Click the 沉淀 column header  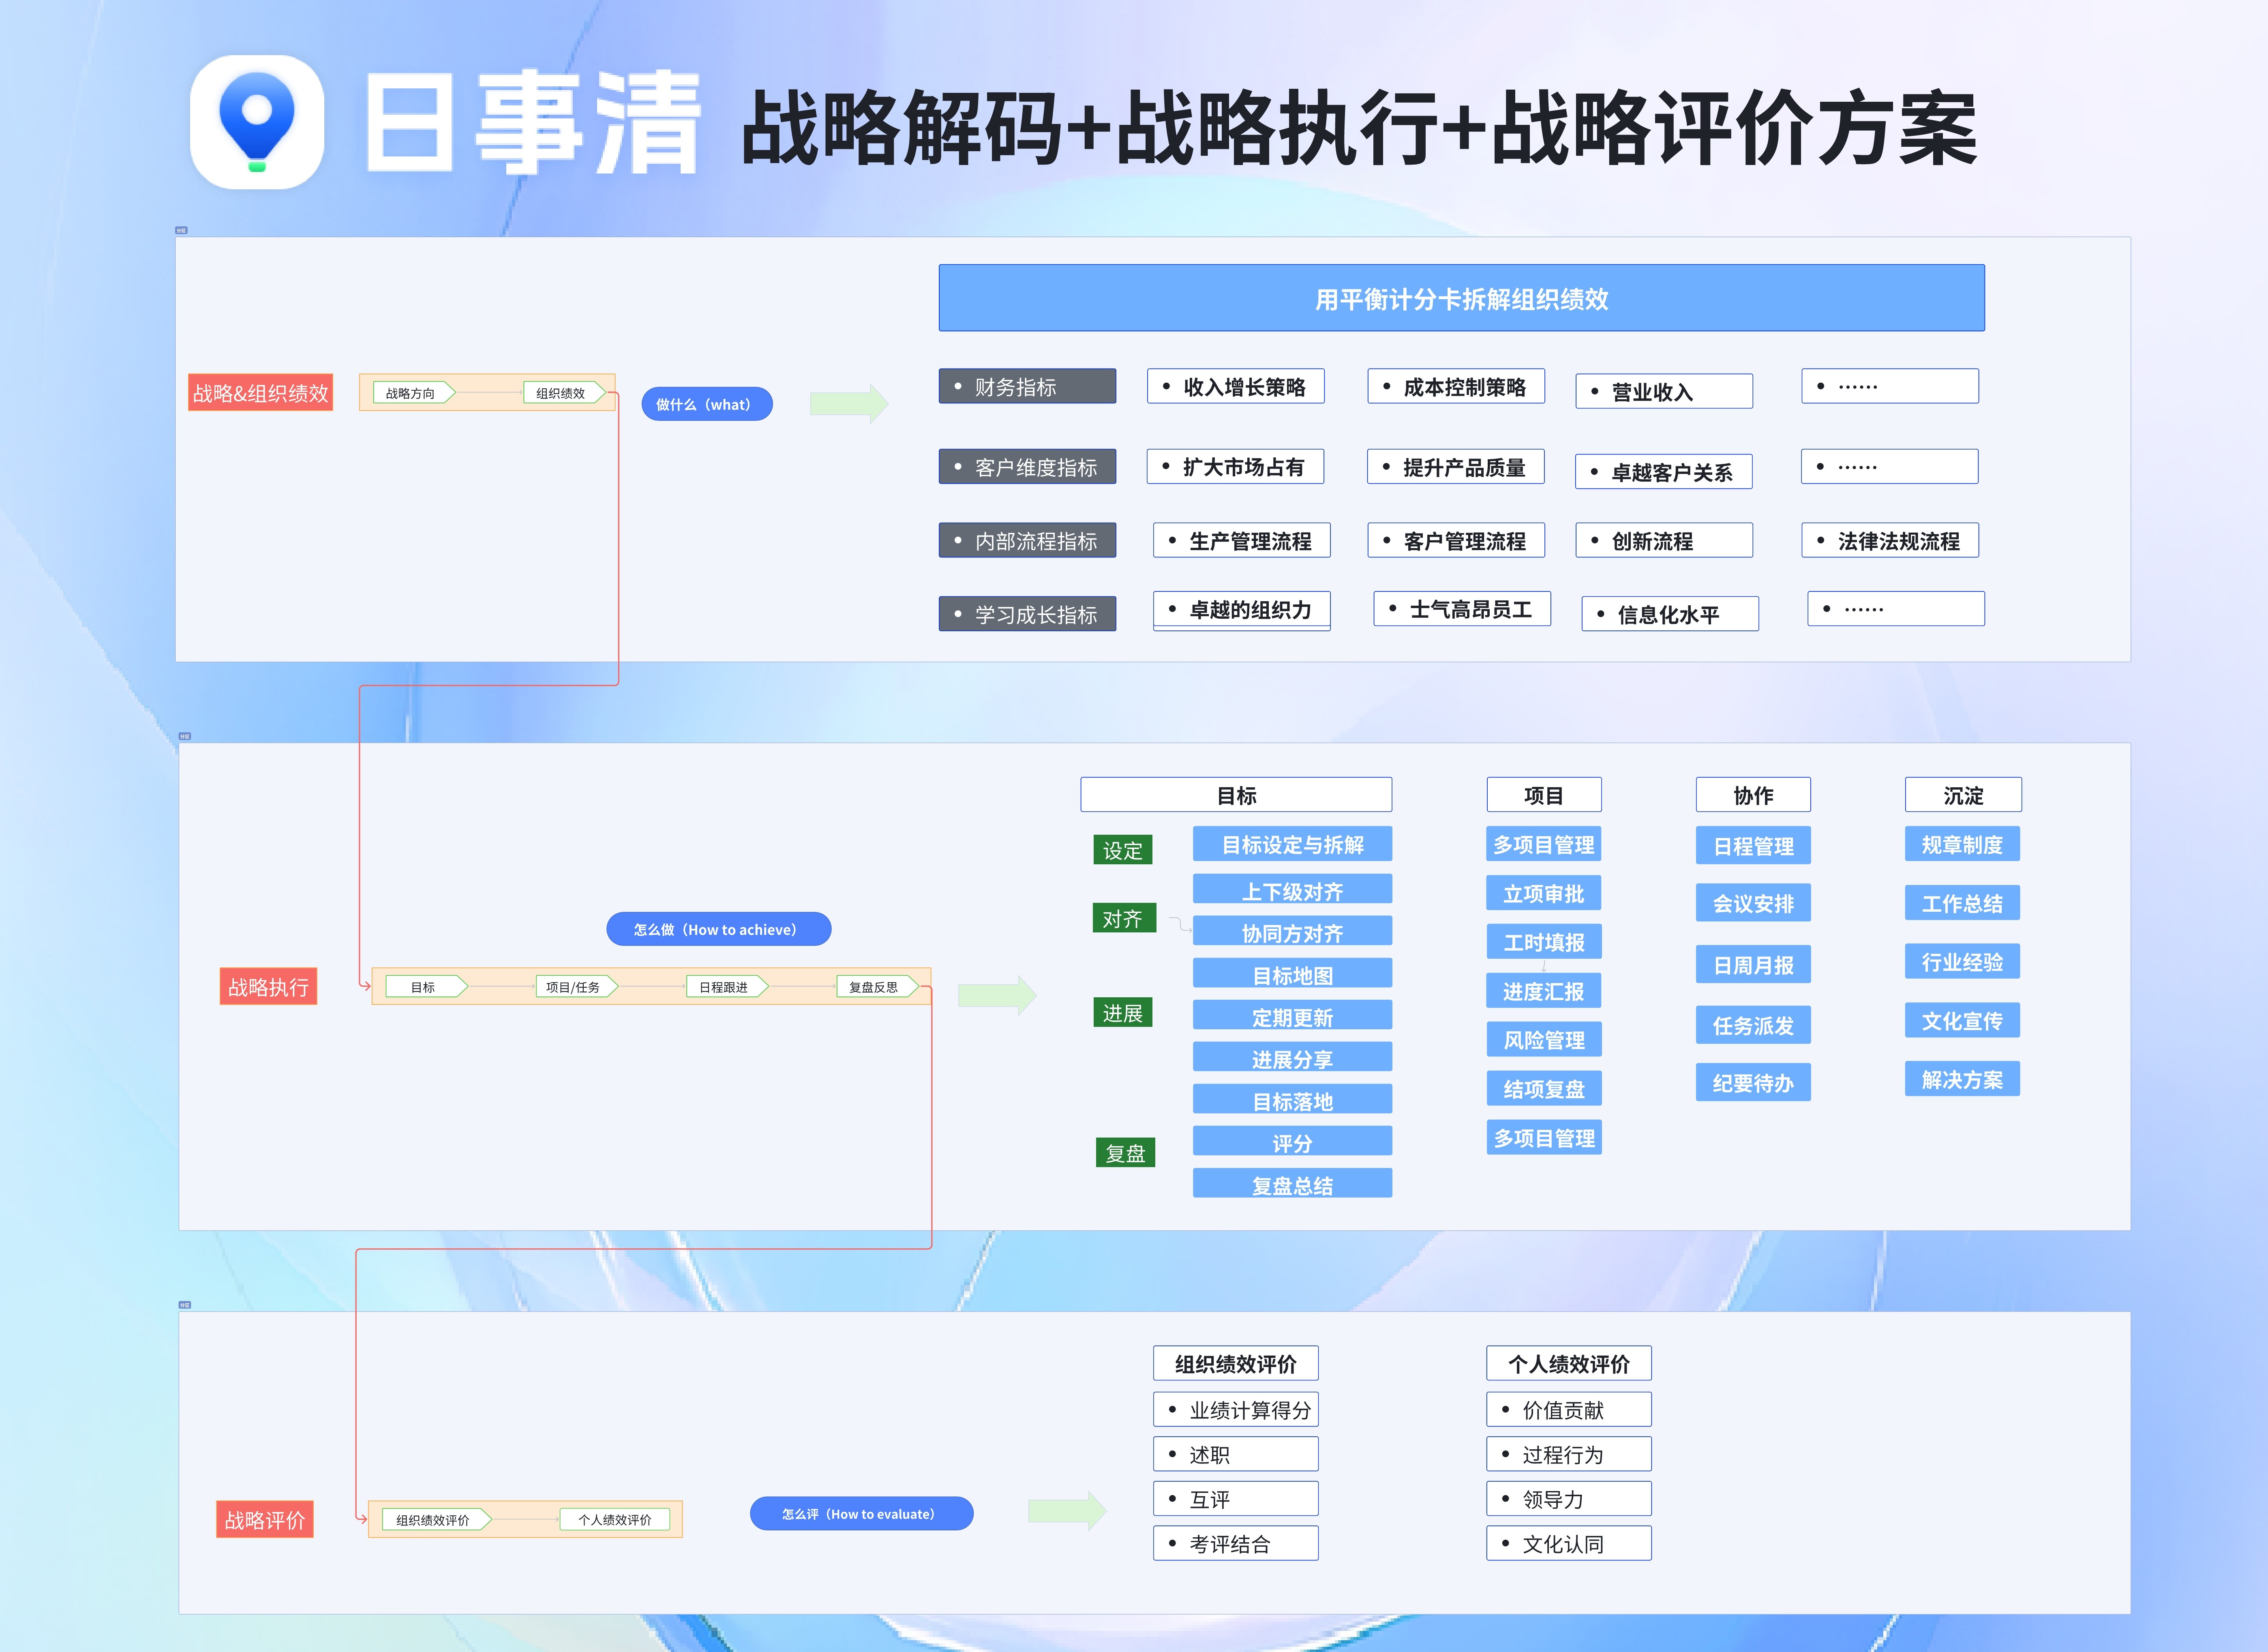click(1963, 795)
